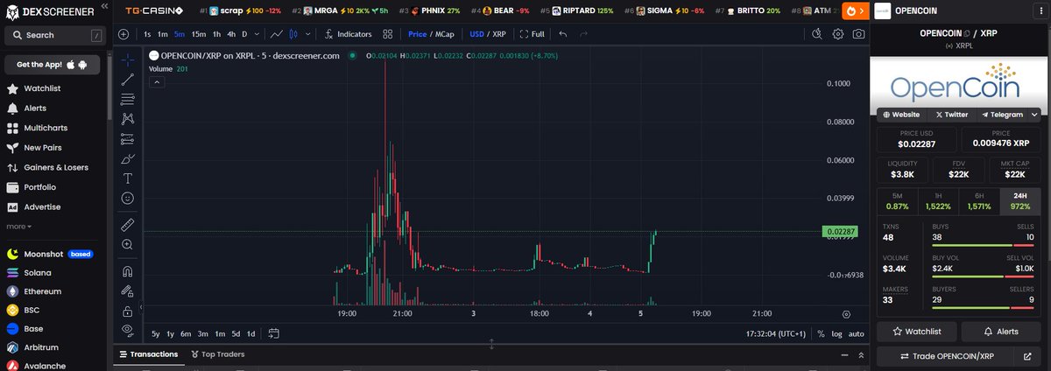Toggle percent scale on chart

(x=821, y=333)
